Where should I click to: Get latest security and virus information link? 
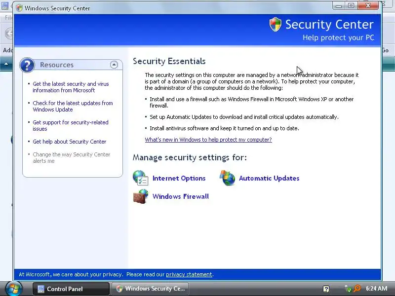click(71, 87)
